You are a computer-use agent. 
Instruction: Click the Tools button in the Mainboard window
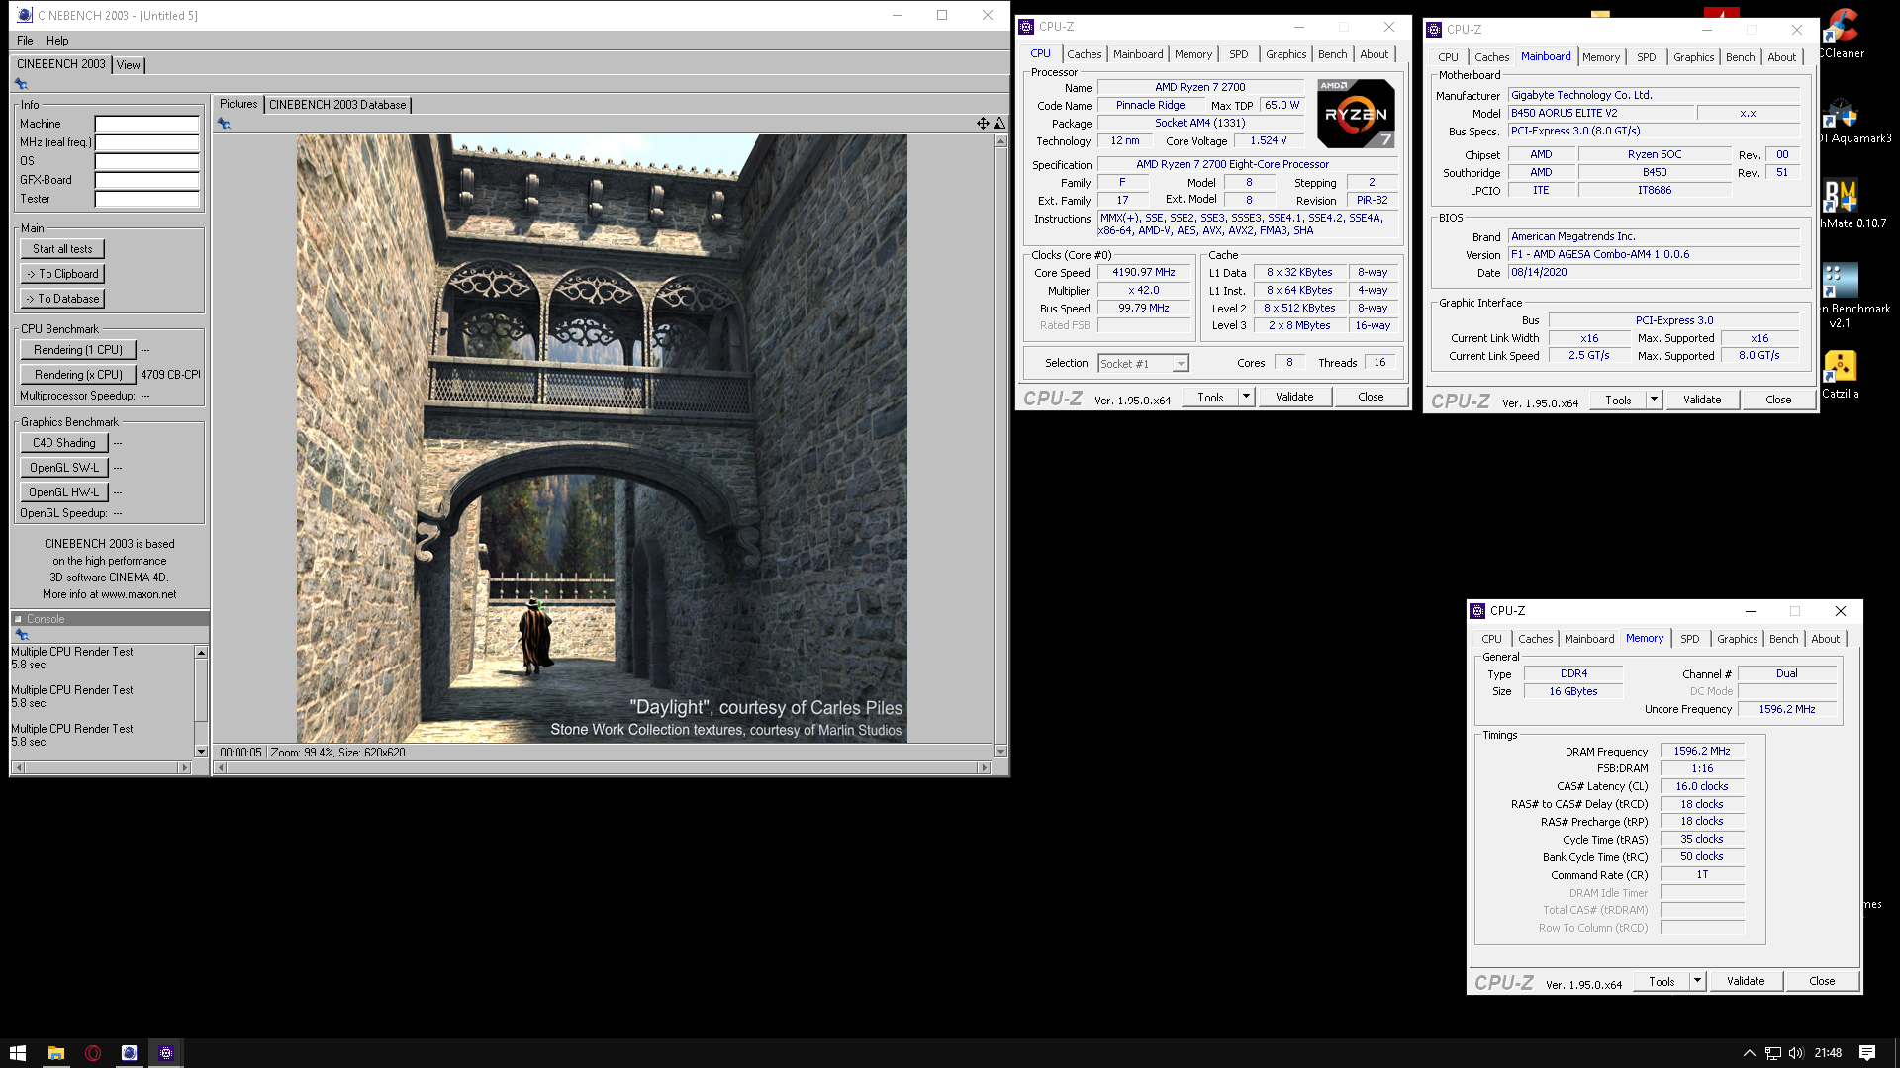coord(1618,400)
